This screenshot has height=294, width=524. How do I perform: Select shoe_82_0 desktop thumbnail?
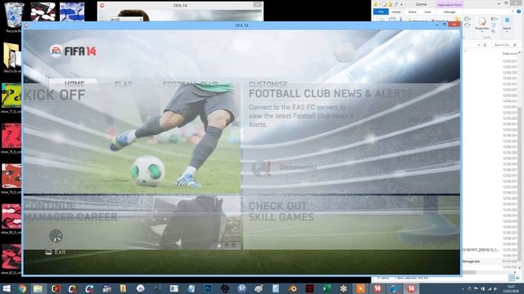pos(11,260)
